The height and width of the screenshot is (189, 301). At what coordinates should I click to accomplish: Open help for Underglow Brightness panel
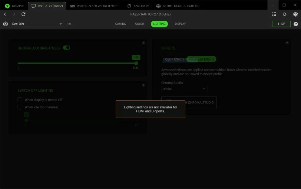pos(143,43)
